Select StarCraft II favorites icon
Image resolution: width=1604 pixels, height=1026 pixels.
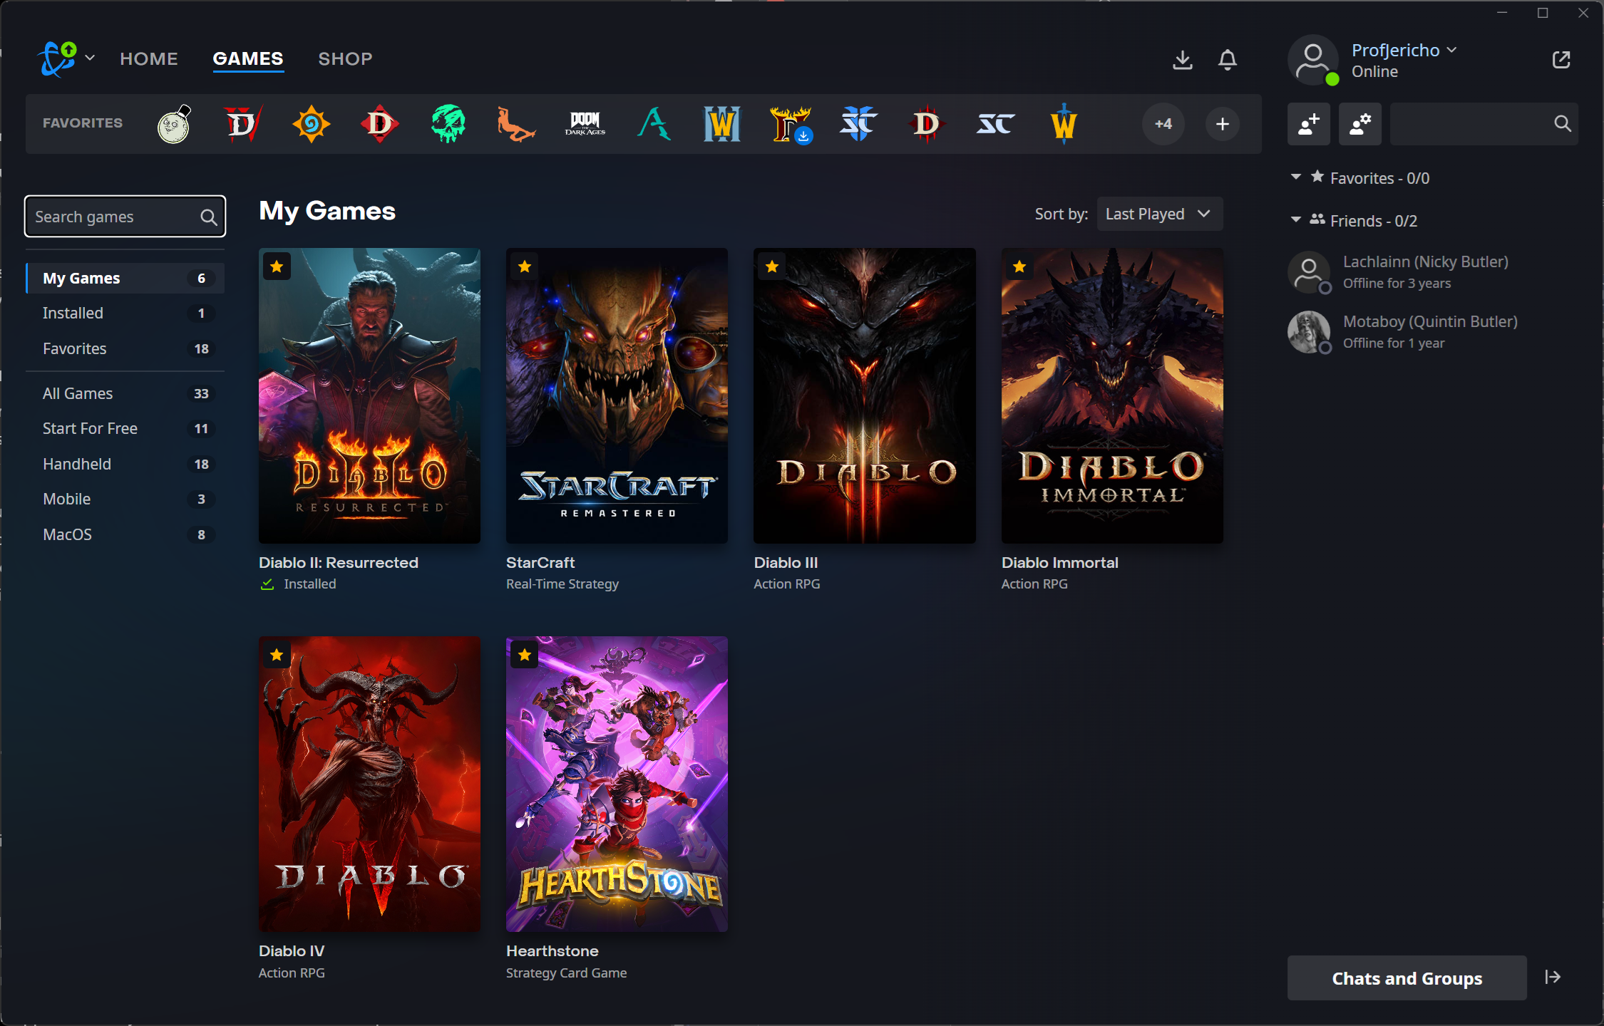(858, 124)
